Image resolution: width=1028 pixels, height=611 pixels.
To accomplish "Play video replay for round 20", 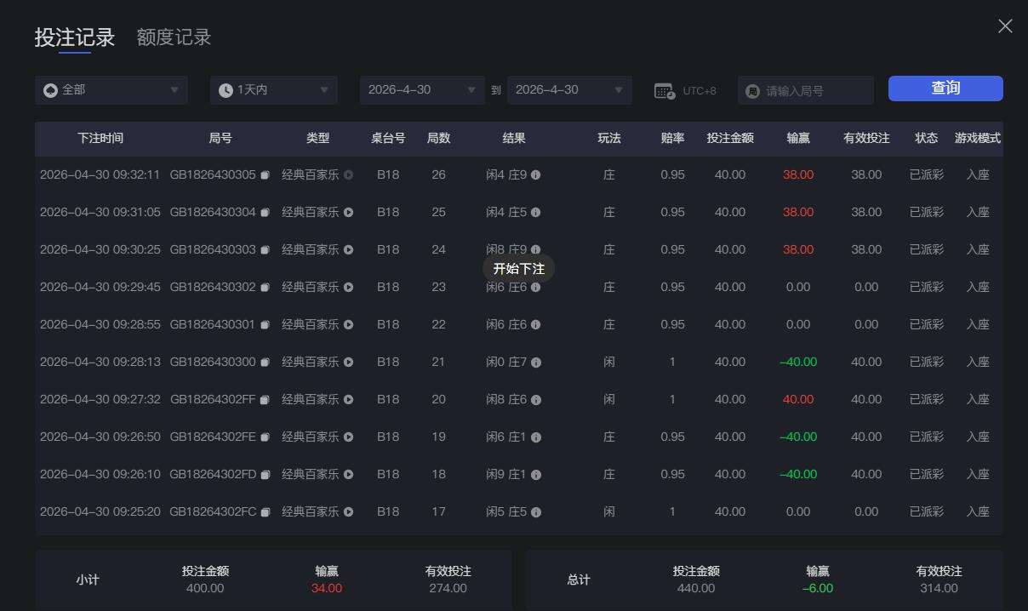I will [x=348, y=400].
